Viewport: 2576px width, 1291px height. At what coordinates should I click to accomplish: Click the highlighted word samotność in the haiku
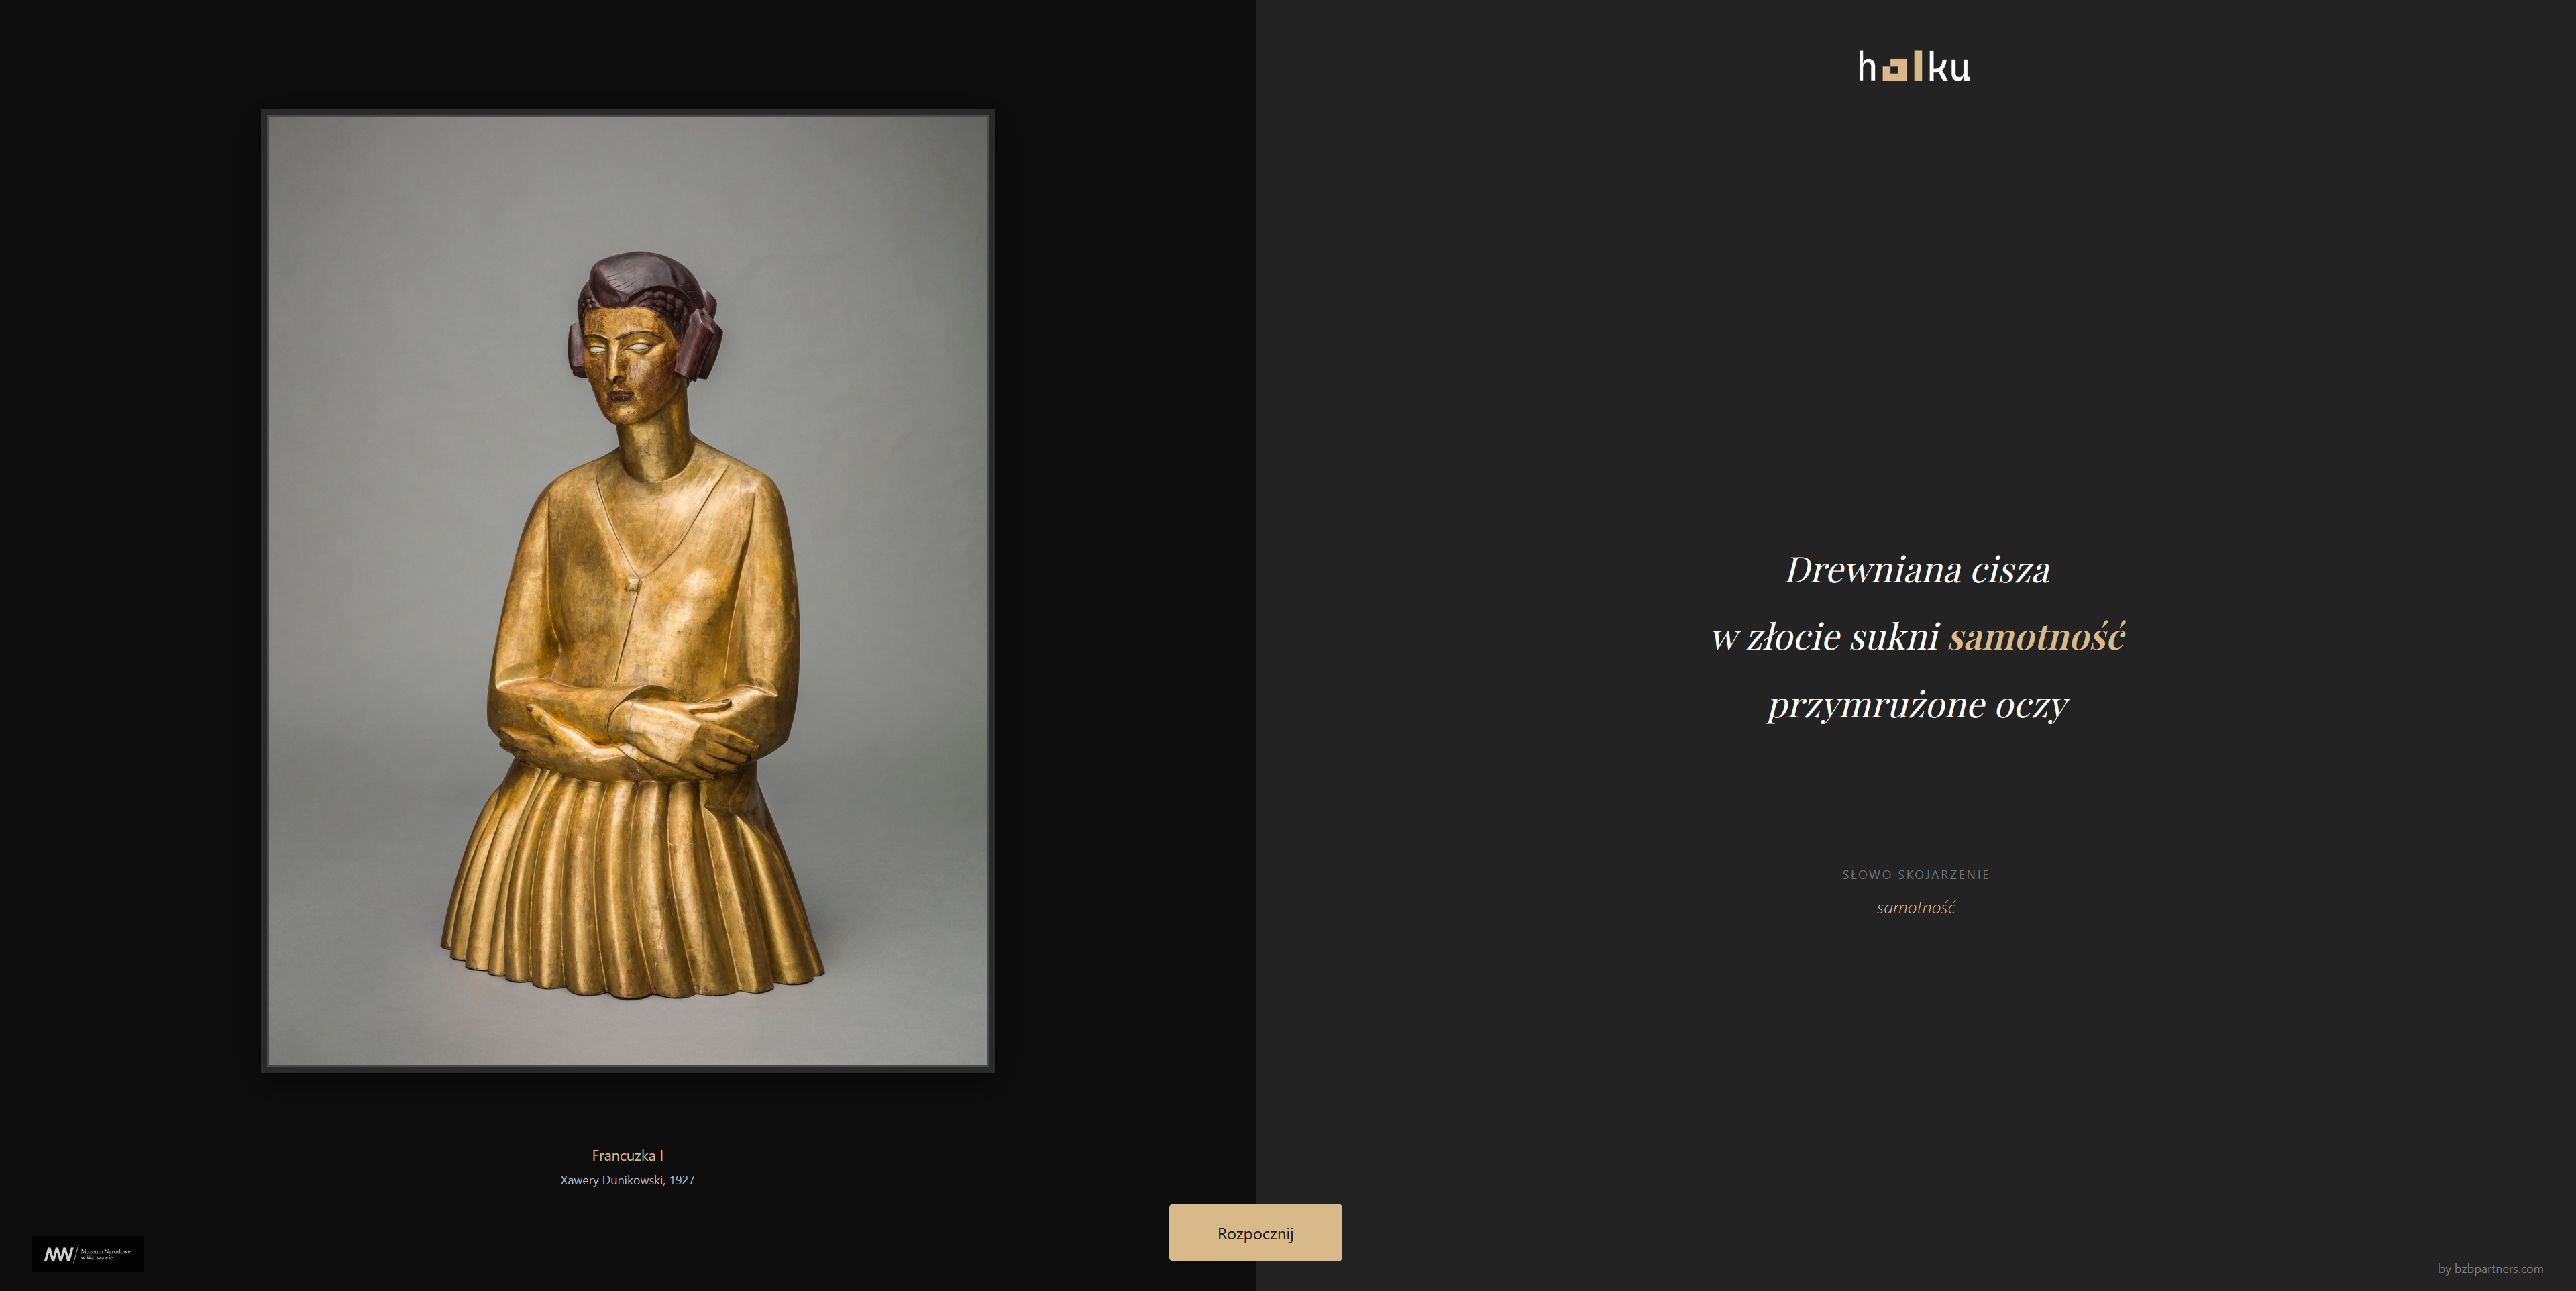(x=2037, y=637)
